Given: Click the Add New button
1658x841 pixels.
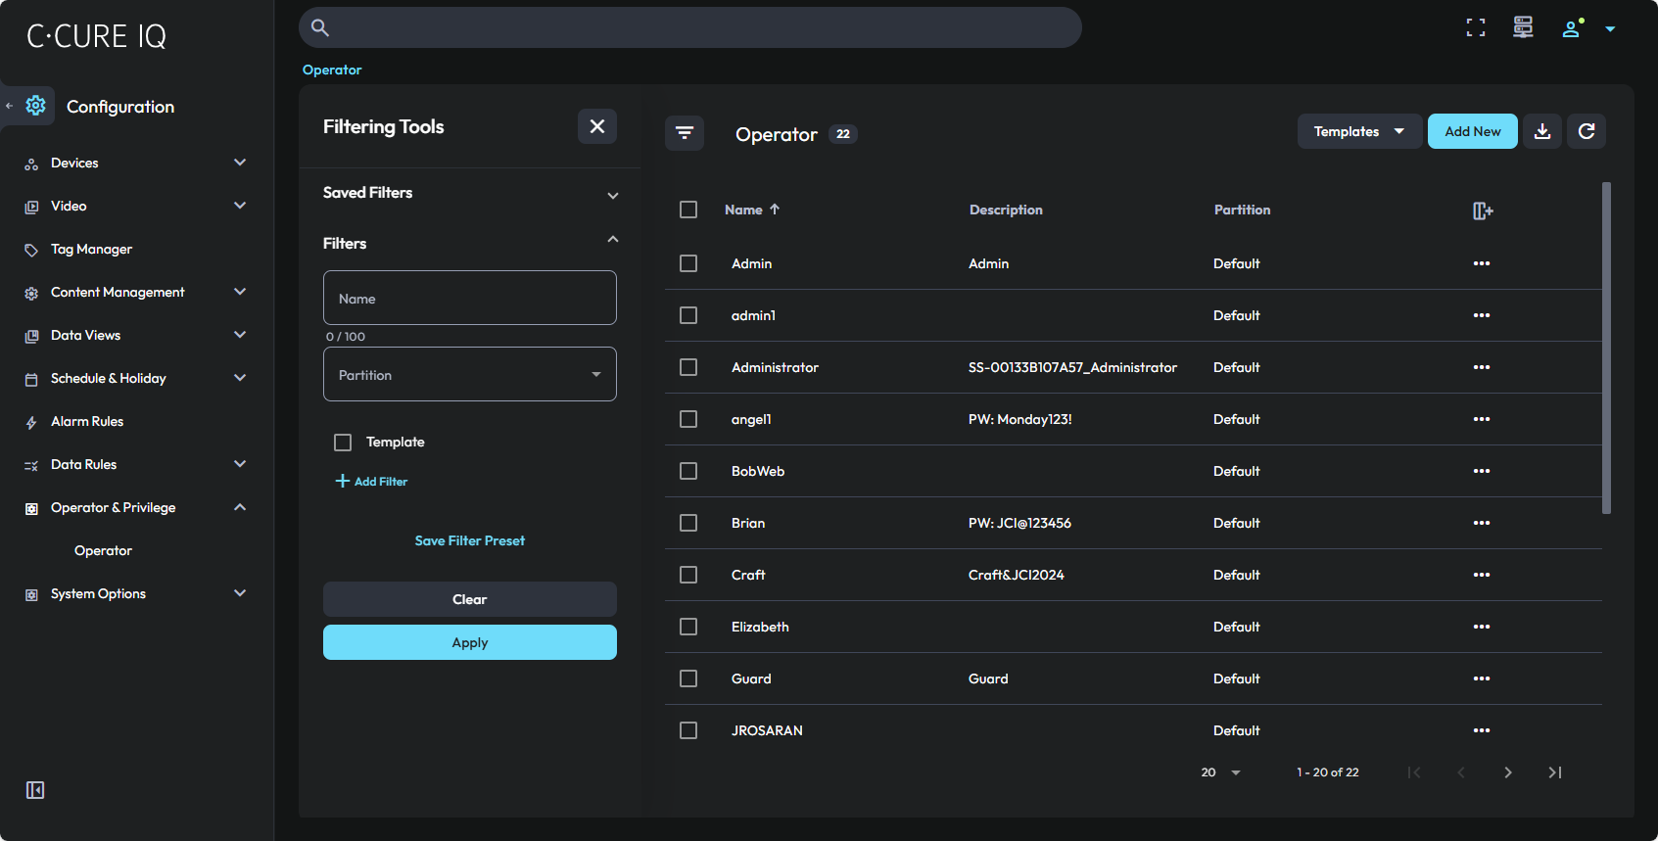Looking at the screenshot, I should click(1472, 131).
